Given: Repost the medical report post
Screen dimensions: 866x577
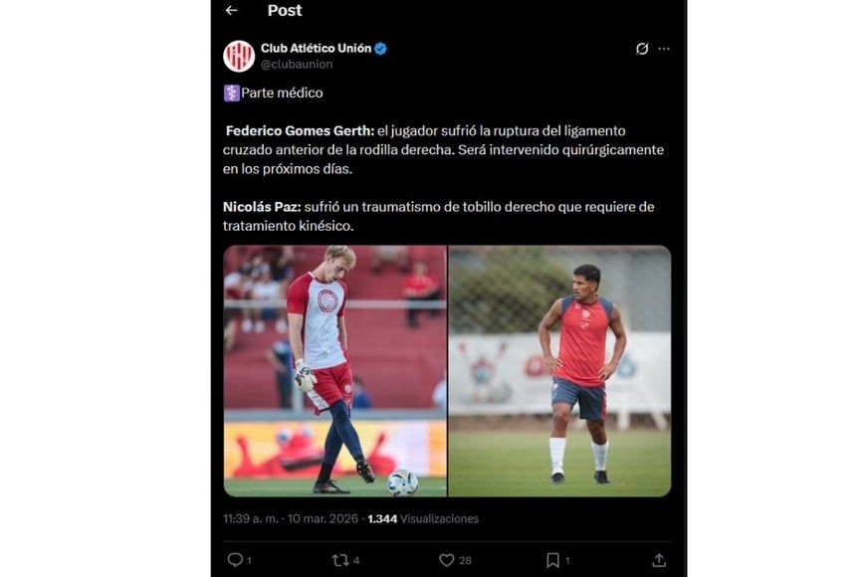Looking at the screenshot, I should tap(338, 561).
